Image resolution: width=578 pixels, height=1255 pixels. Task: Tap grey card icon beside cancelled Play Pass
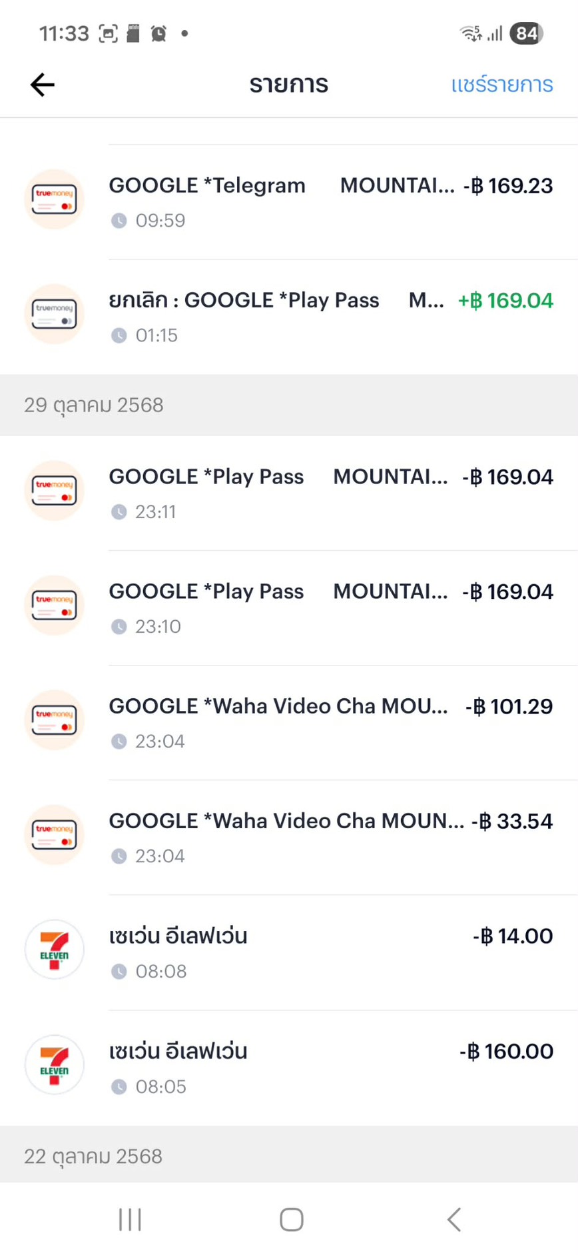[54, 314]
